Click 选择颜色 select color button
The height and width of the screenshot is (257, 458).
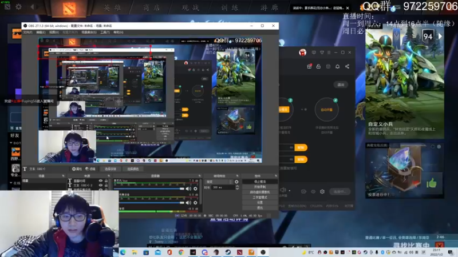(133, 169)
